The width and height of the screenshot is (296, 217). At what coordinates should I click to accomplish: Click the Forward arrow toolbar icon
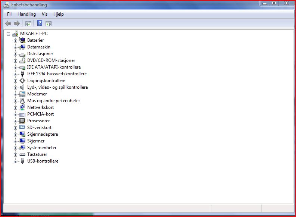[17, 23]
